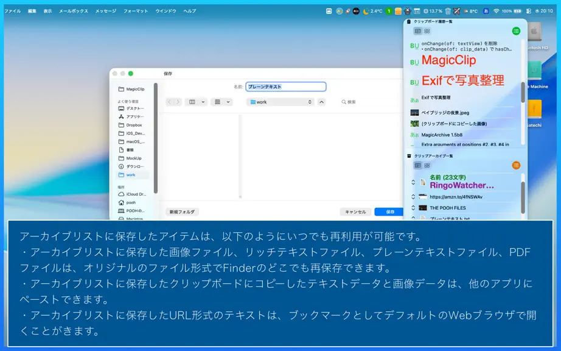This screenshot has width=561, height=351.
Task: Click the file name field in save dialog
Action: (285, 87)
